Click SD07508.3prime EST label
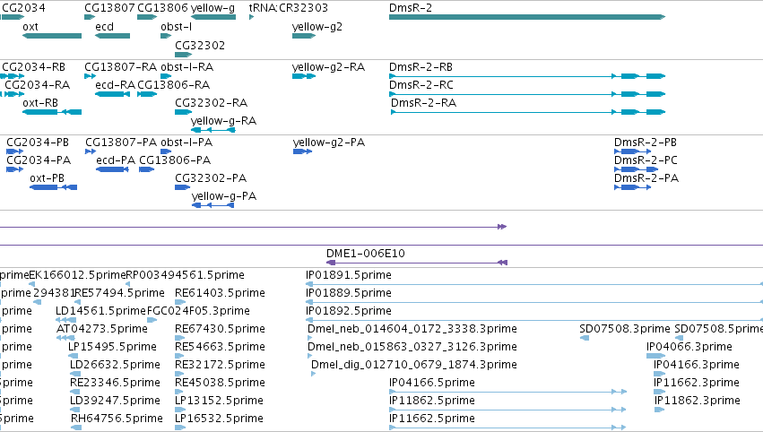This screenshot has width=763, height=432. coord(625,329)
